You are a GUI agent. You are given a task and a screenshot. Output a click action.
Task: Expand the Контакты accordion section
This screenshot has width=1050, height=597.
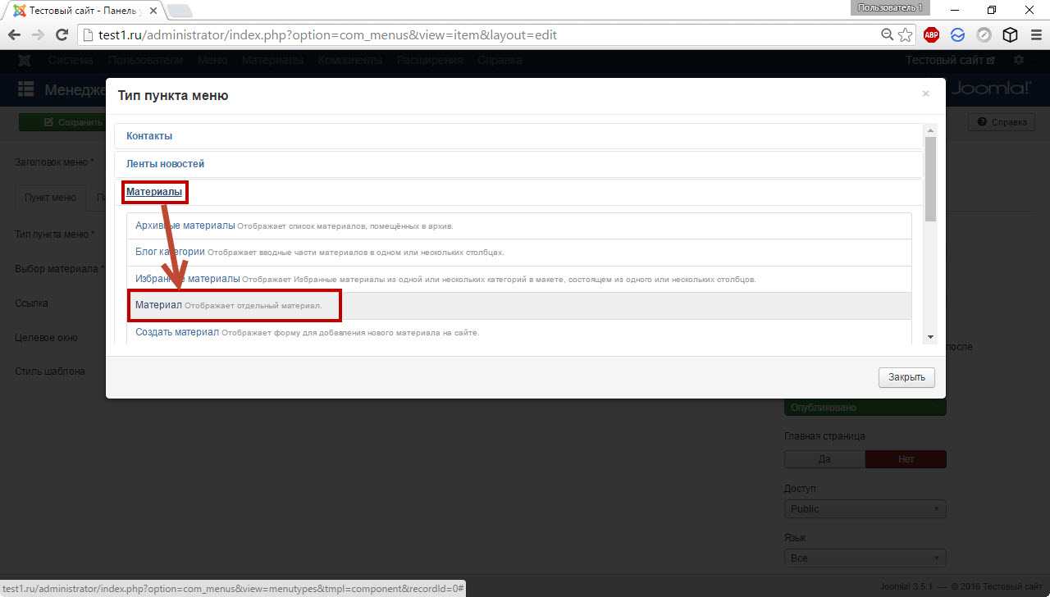coord(149,136)
